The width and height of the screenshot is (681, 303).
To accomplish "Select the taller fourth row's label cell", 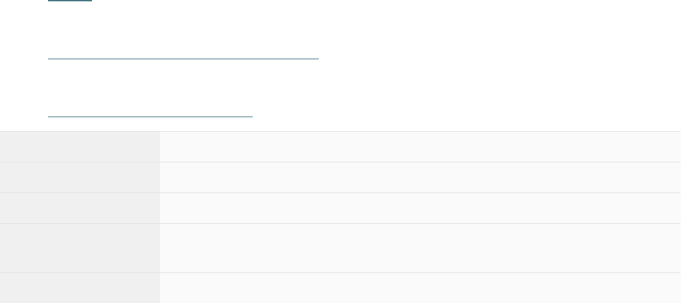I will (79, 248).
